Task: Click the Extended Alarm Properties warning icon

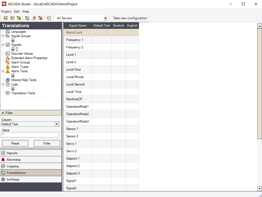Action: click(x=8, y=58)
